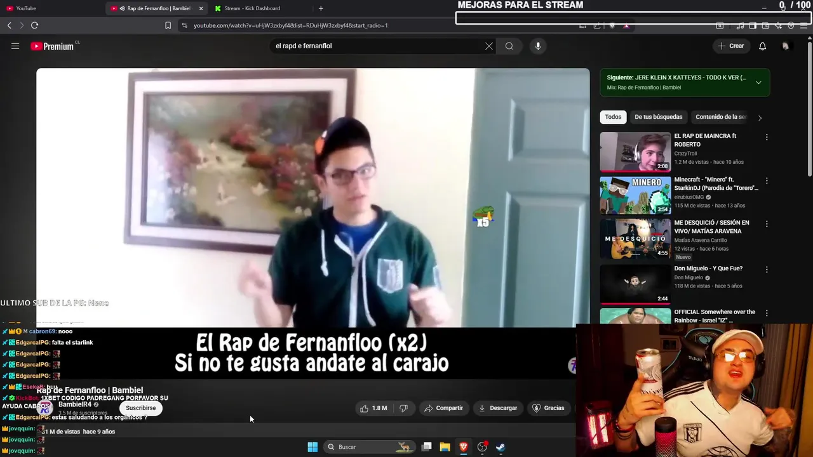Open the ME DESQUICIÓ video thumbnail
The height and width of the screenshot is (457, 813).
pyautogui.click(x=635, y=239)
